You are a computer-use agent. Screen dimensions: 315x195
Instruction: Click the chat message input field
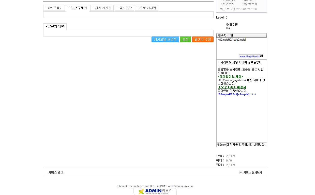pyautogui.click(x=246, y=145)
